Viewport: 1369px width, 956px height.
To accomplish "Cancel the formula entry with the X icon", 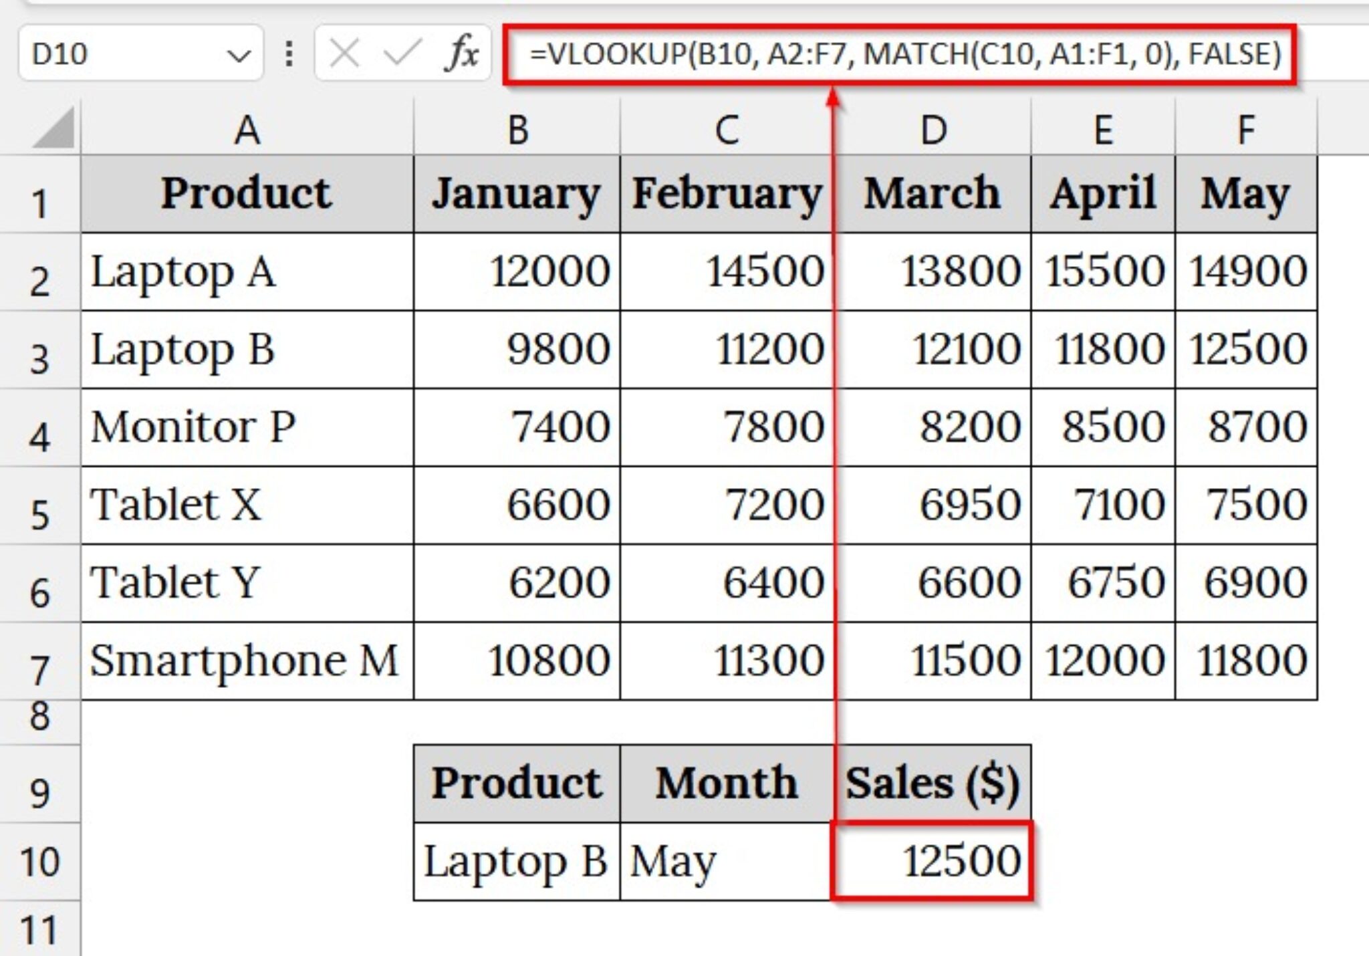I will click(x=345, y=53).
